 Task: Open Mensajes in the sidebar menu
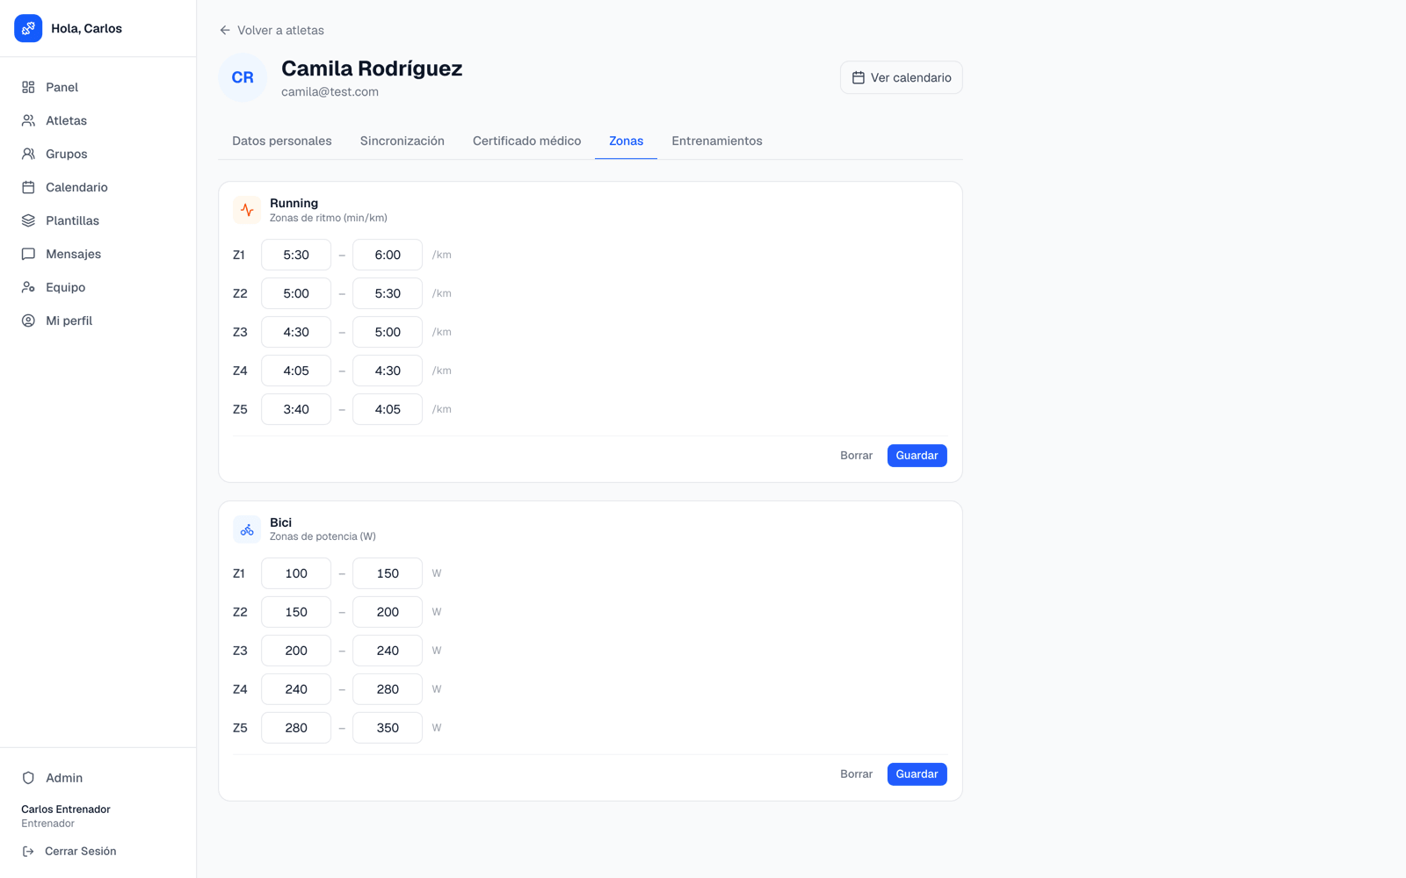(98, 254)
